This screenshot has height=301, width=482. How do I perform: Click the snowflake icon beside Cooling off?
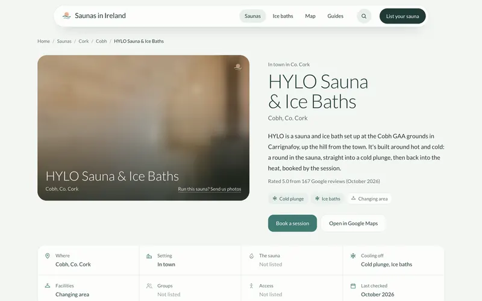click(x=353, y=255)
